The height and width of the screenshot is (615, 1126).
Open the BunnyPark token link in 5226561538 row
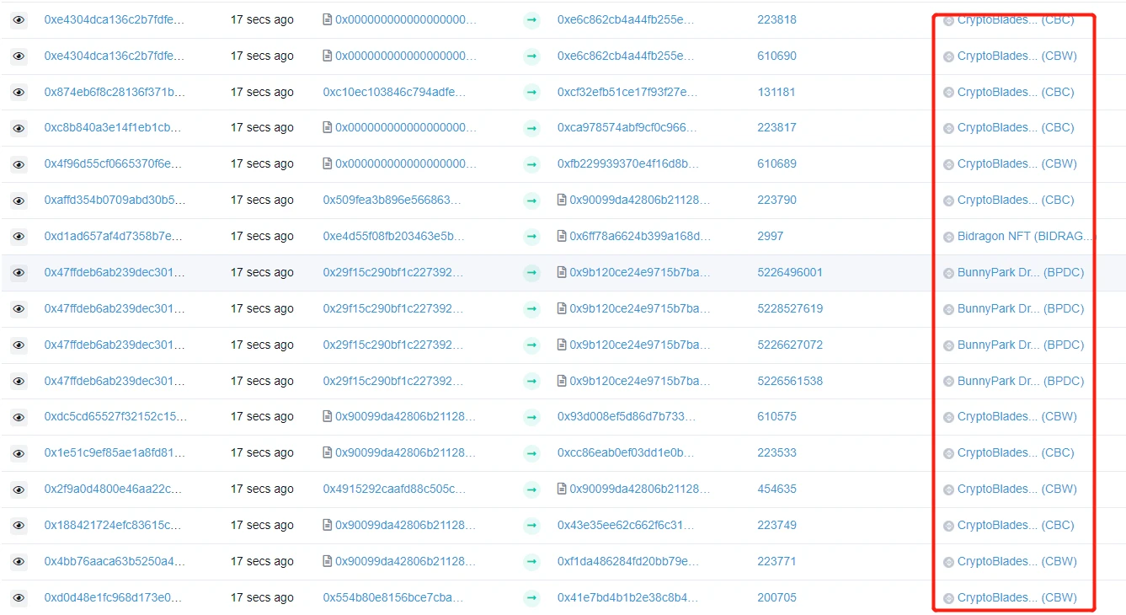coord(1020,381)
